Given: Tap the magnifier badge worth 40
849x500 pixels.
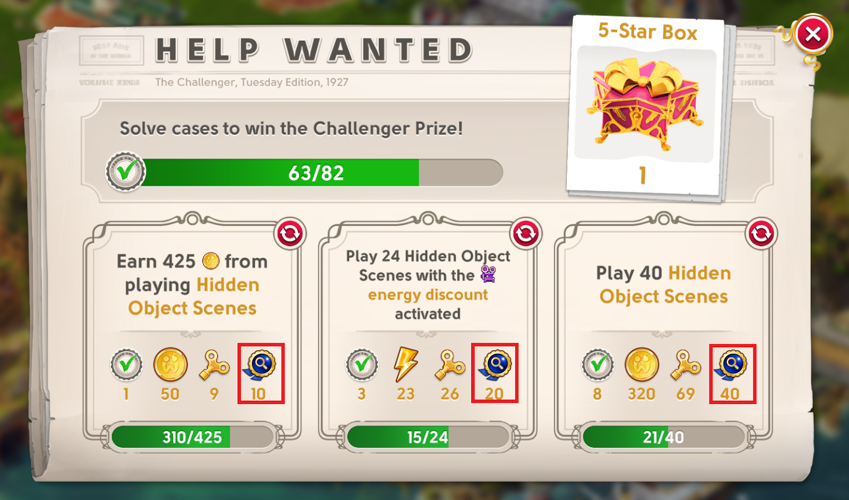Looking at the screenshot, I should 732,365.
